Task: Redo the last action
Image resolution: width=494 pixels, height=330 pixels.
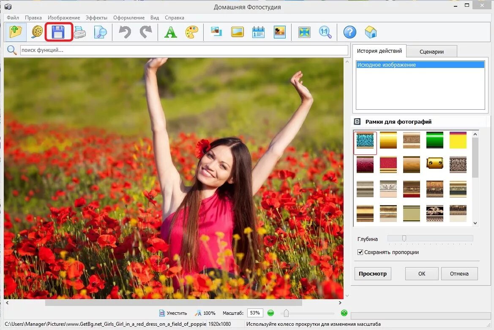Action: coord(146,32)
